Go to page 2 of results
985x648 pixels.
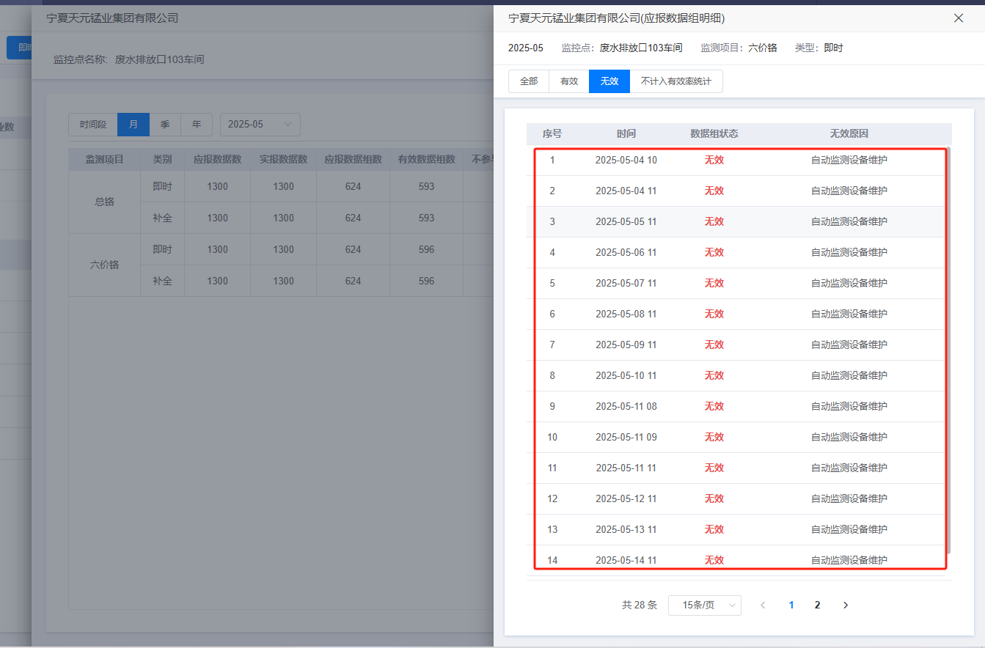coord(817,605)
